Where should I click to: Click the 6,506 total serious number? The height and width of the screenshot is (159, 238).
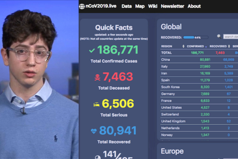(118, 104)
